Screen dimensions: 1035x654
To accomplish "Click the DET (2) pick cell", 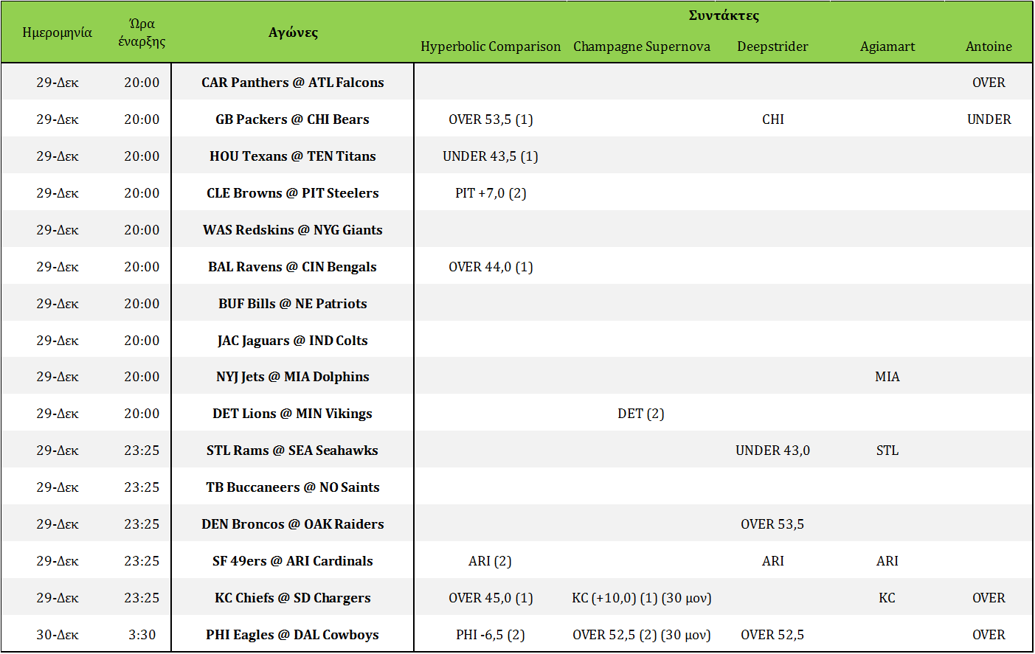I will pyautogui.click(x=641, y=414).
